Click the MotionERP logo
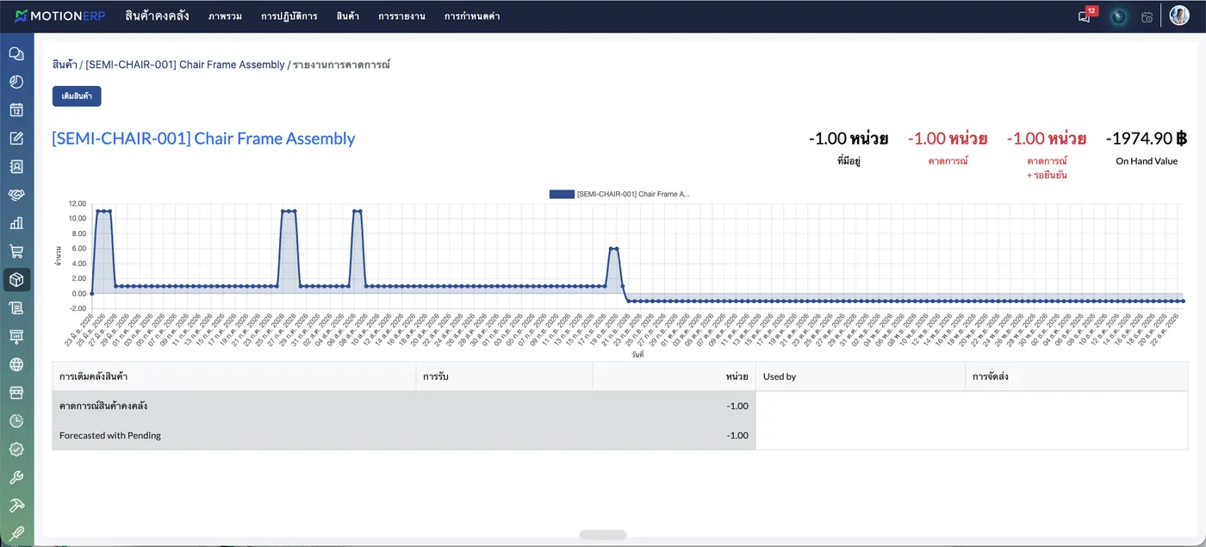The image size is (1206, 547). coord(60,16)
